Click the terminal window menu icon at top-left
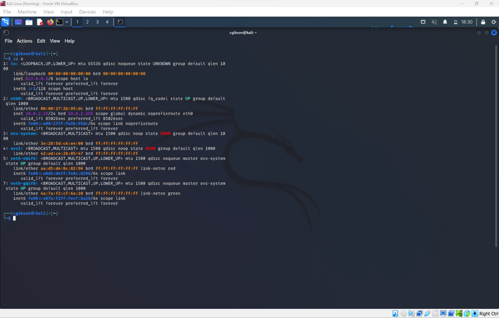Screen dimensions: 499x318 6,32
